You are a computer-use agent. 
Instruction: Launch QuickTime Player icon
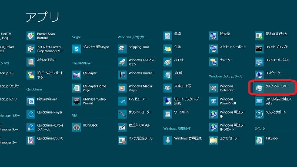tap(31, 114)
